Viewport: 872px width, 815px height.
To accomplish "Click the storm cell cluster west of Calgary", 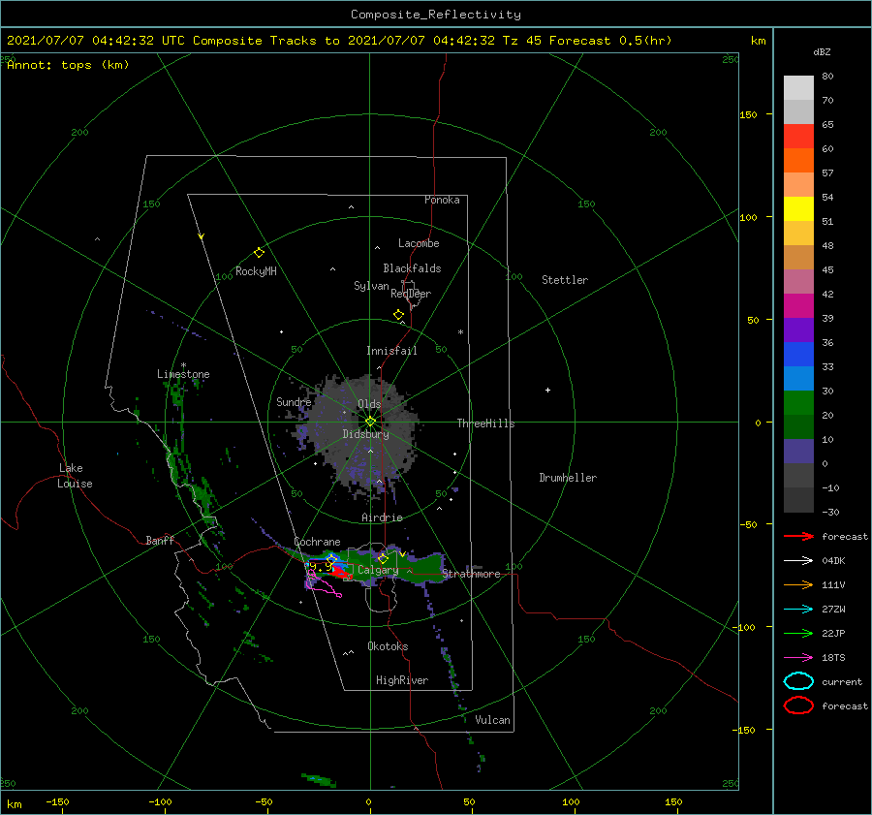I will (330, 566).
